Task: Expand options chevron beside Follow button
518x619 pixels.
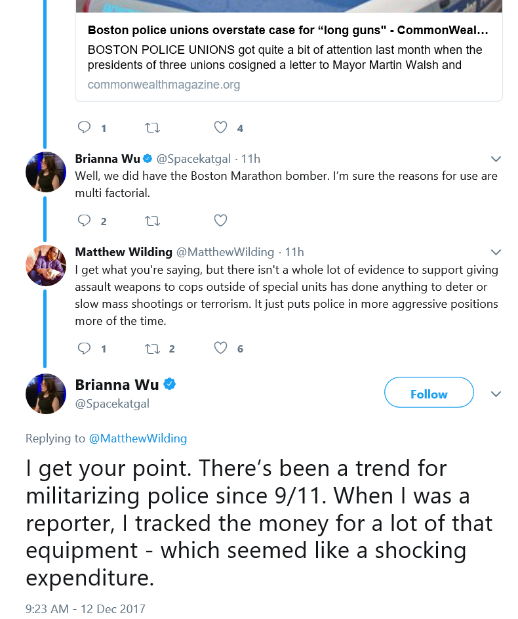Action: [x=496, y=394]
